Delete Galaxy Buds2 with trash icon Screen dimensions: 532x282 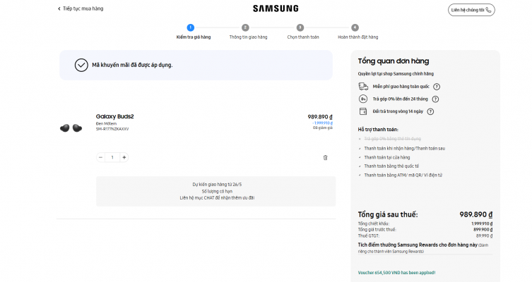click(325, 157)
